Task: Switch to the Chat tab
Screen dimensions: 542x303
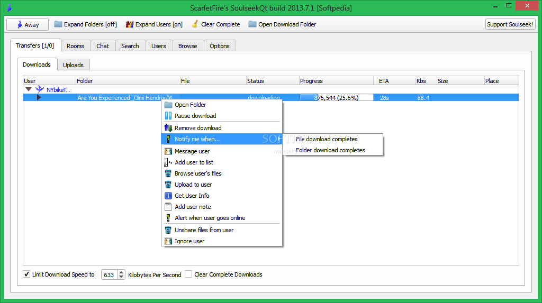Action: pyautogui.click(x=103, y=46)
